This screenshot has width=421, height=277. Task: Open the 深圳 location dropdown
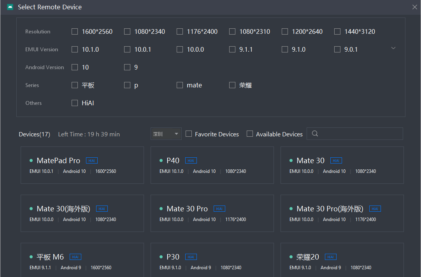[166, 134]
